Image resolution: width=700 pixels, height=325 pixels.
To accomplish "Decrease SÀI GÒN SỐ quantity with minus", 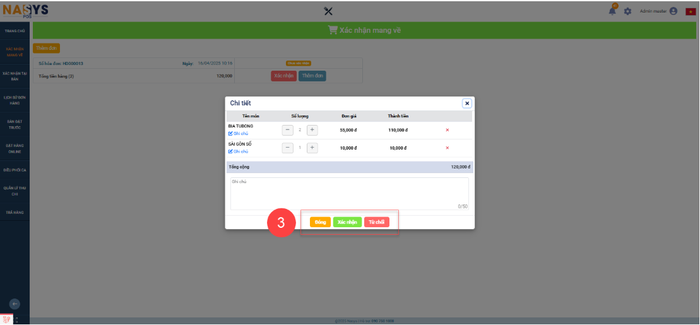I will (287, 148).
